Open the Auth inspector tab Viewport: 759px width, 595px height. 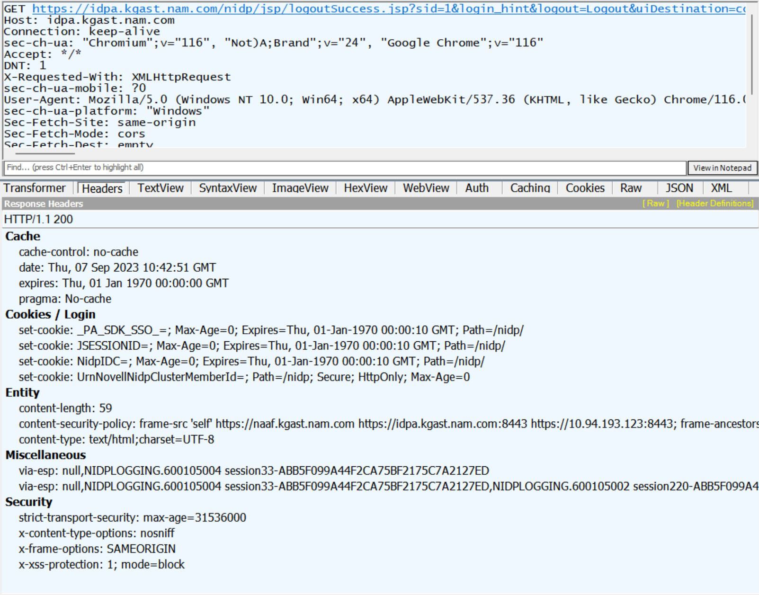coord(477,188)
